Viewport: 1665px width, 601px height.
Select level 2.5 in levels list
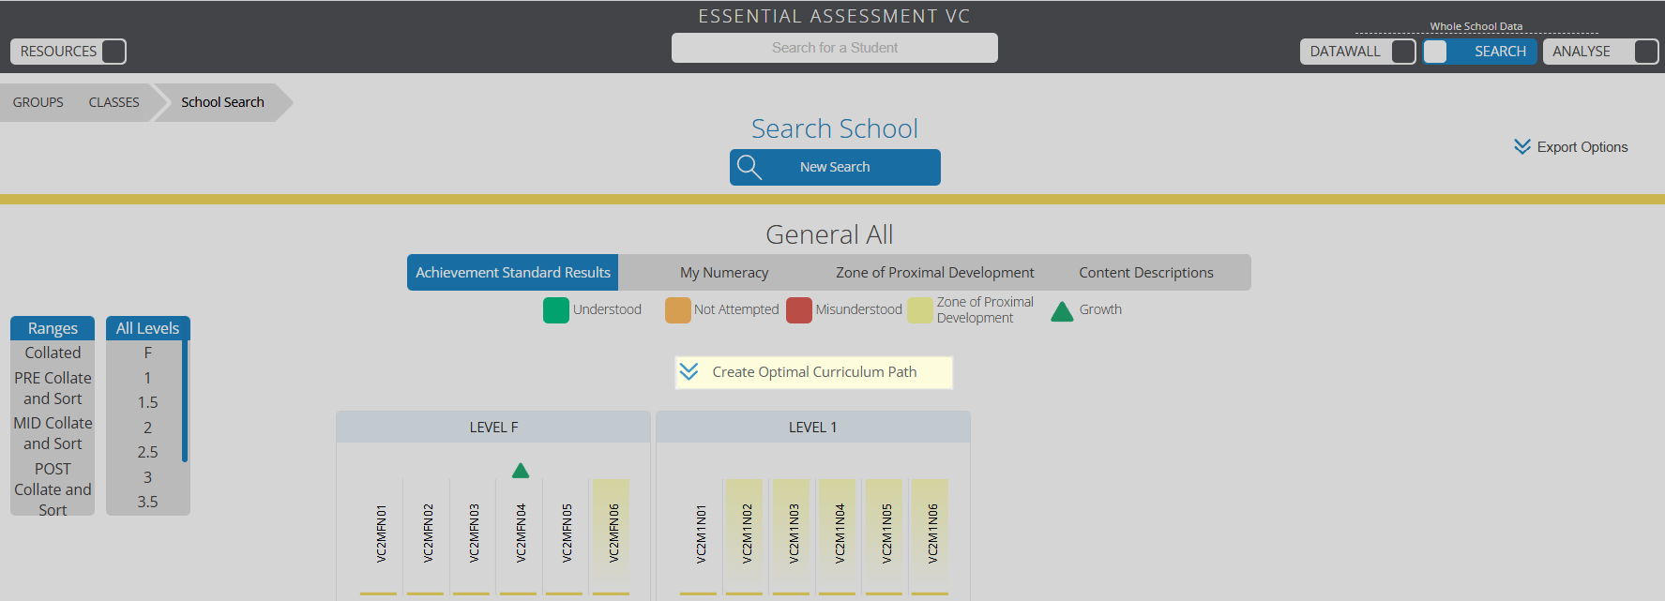(x=147, y=452)
